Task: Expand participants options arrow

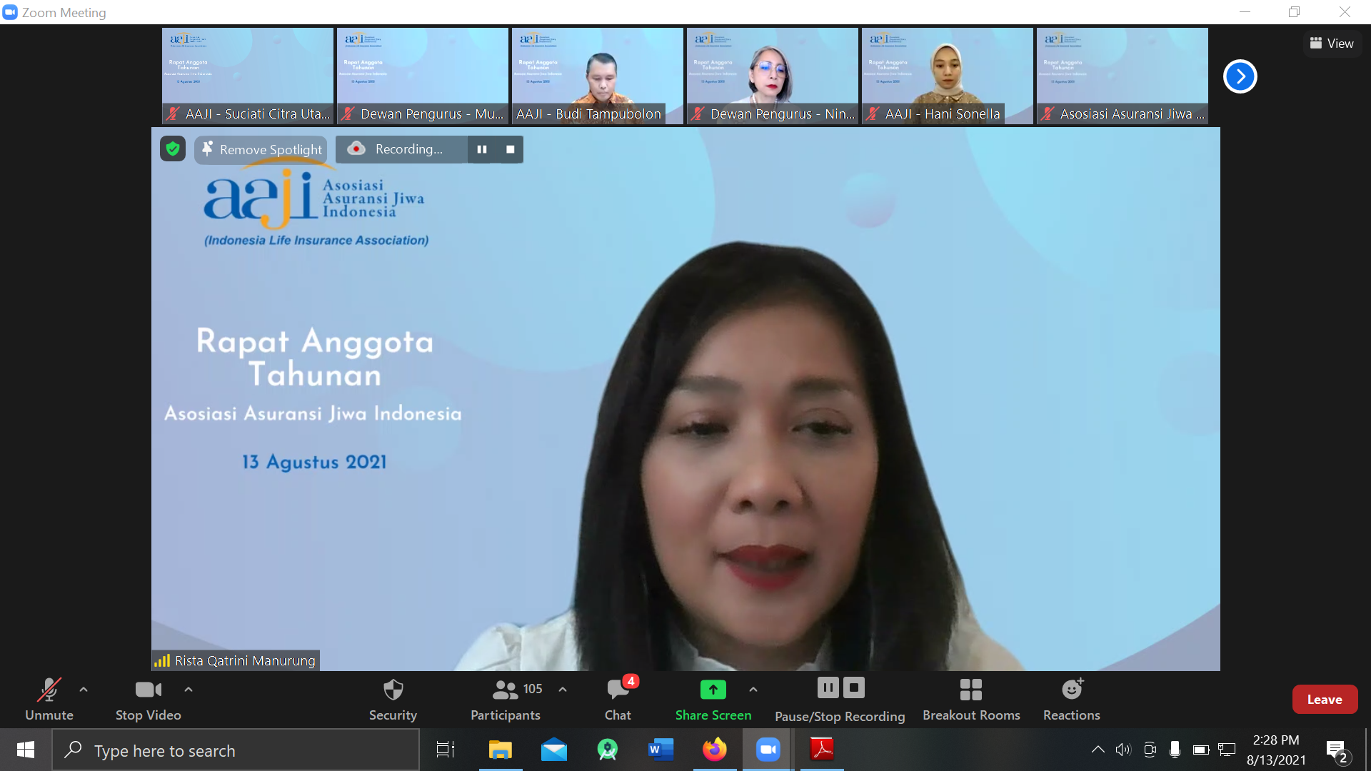Action: 563,690
